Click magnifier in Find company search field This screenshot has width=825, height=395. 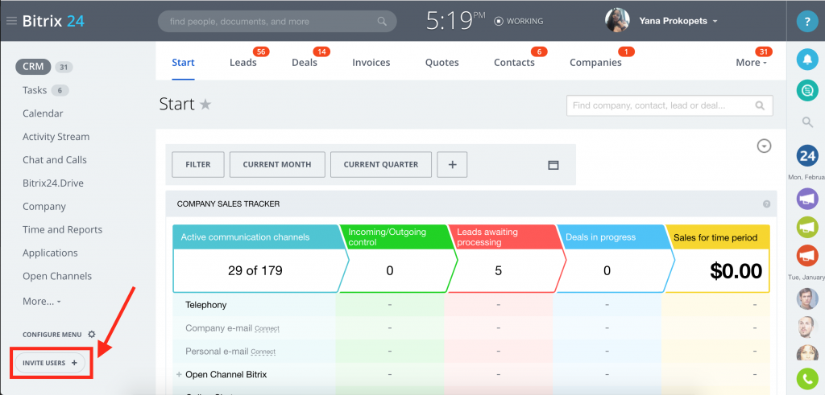point(760,105)
